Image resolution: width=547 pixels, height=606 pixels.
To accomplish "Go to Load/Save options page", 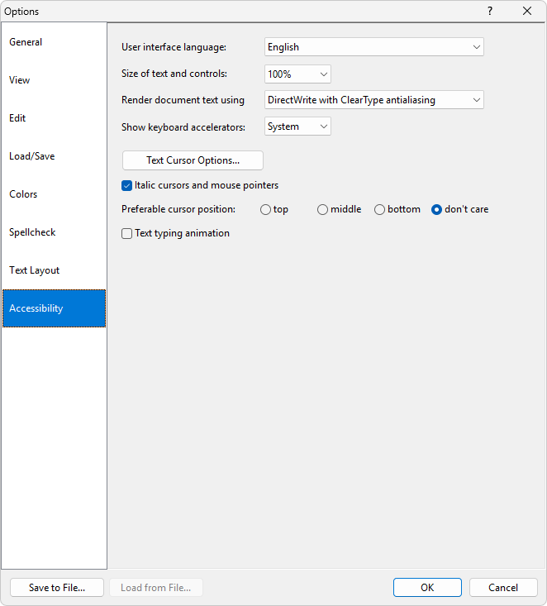I will pyautogui.click(x=54, y=156).
